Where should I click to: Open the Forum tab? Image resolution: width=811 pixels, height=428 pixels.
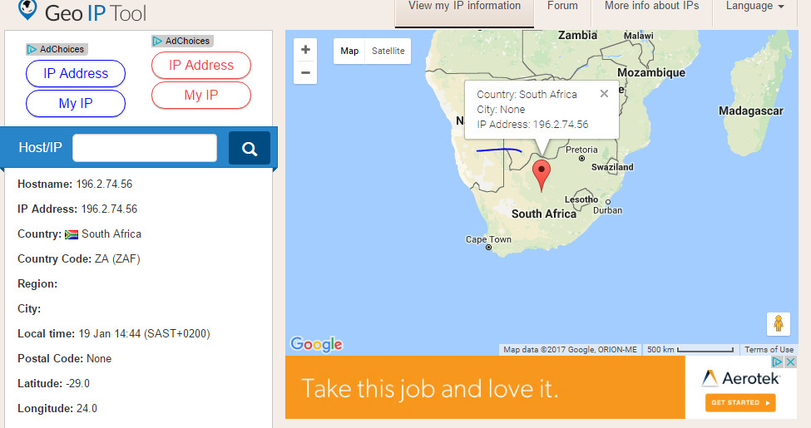point(562,6)
